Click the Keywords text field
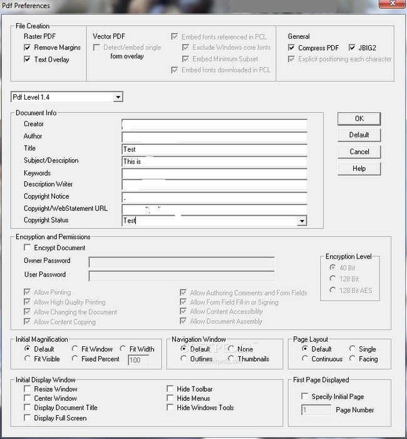 click(214, 174)
